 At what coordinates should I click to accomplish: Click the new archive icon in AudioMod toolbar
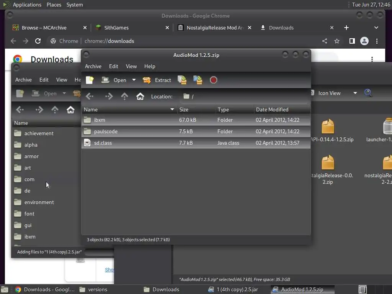click(90, 80)
